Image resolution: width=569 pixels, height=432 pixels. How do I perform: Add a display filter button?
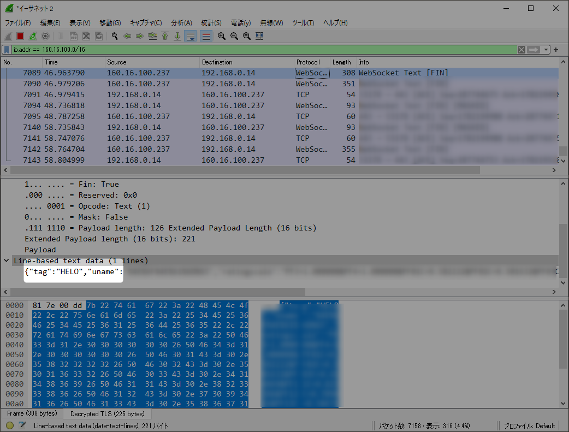click(x=556, y=49)
